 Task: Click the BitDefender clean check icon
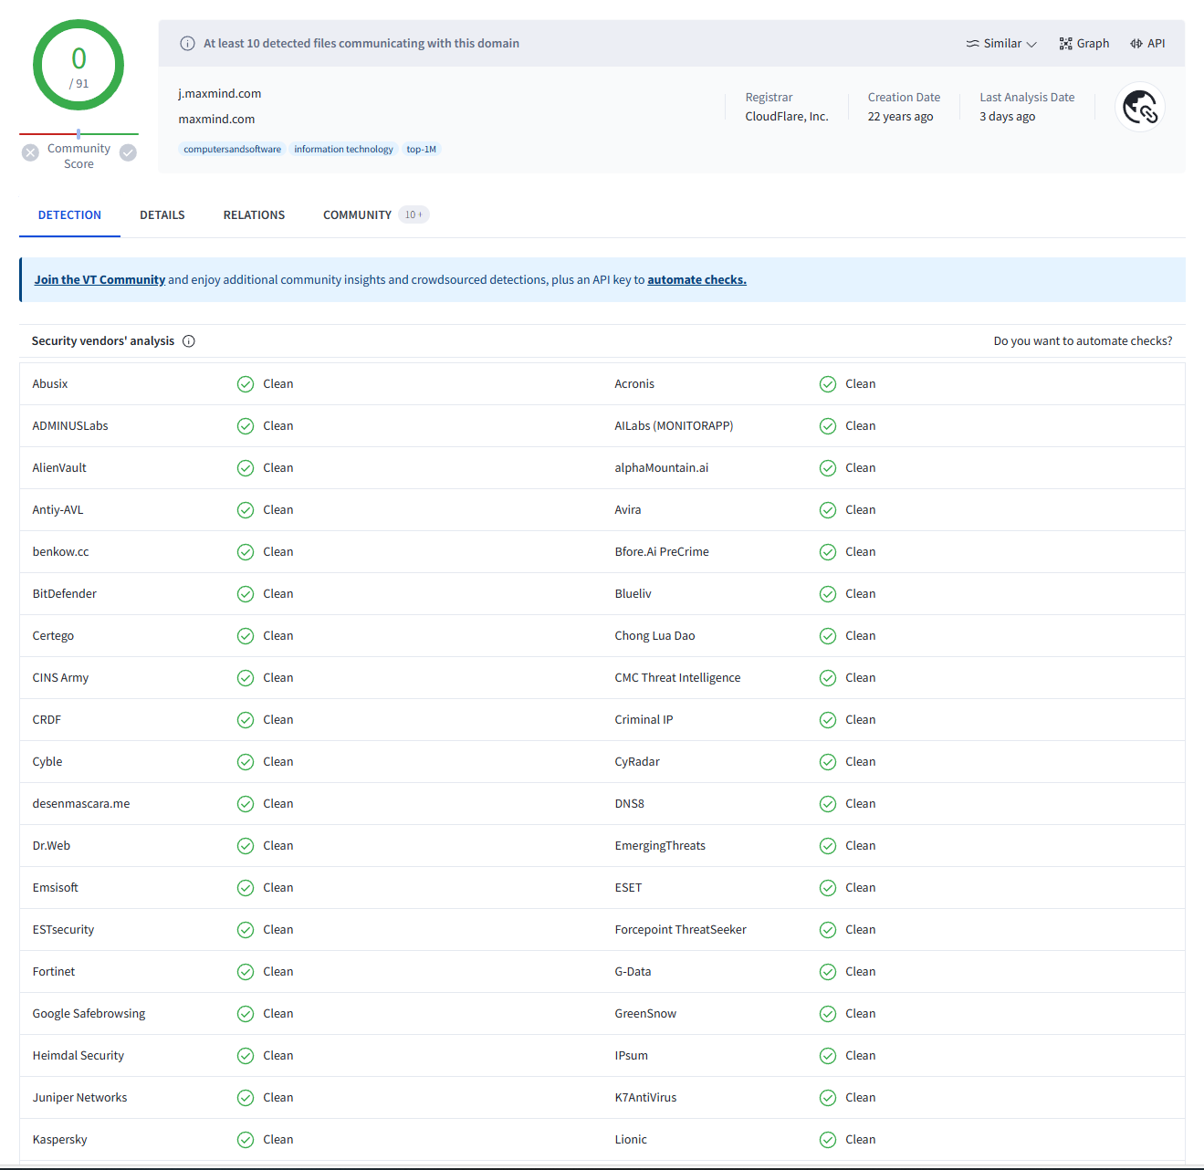click(246, 594)
